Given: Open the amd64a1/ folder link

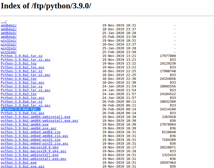Looking at the screenshot, I should coord(9,25).
